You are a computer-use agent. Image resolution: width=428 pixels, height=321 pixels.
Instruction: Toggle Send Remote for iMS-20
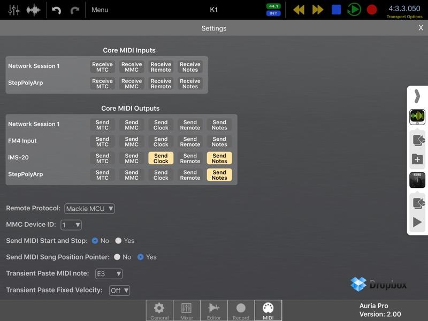pos(190,158)
